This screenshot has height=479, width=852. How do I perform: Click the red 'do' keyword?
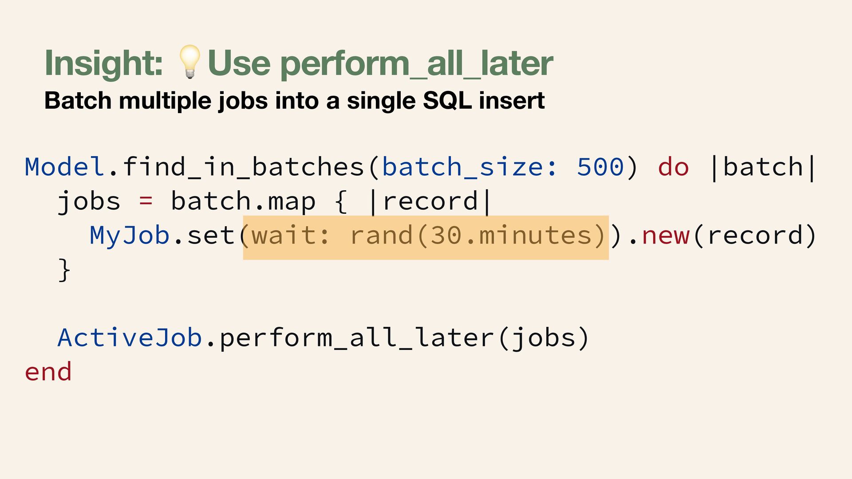point(674,167)
